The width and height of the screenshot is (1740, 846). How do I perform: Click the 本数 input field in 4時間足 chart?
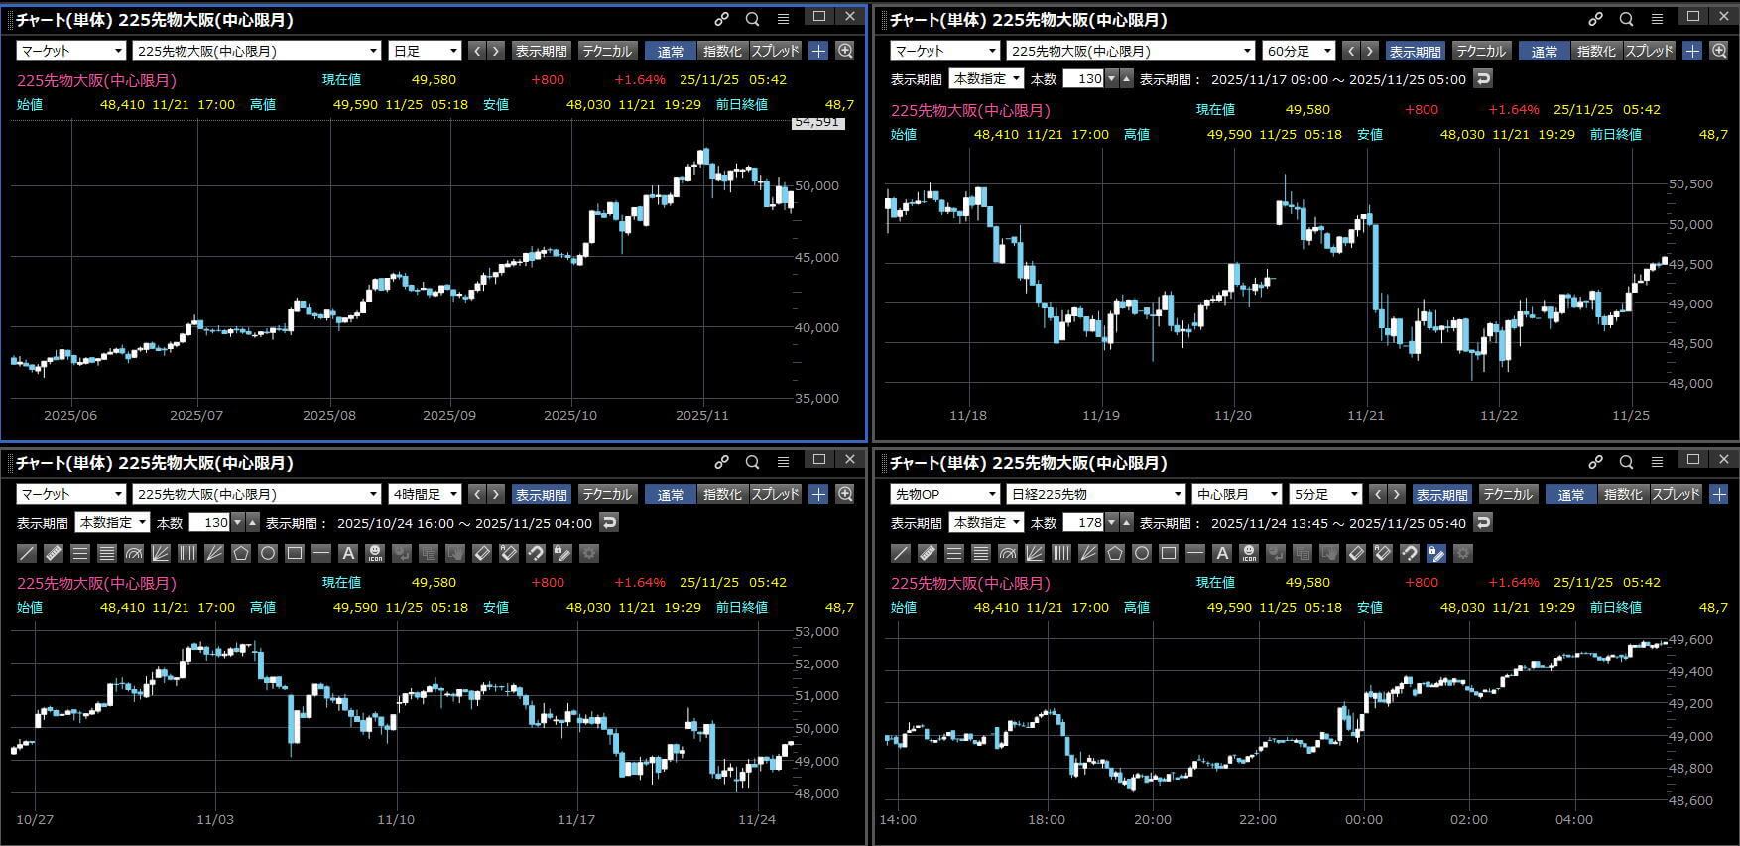click(209, 523)
